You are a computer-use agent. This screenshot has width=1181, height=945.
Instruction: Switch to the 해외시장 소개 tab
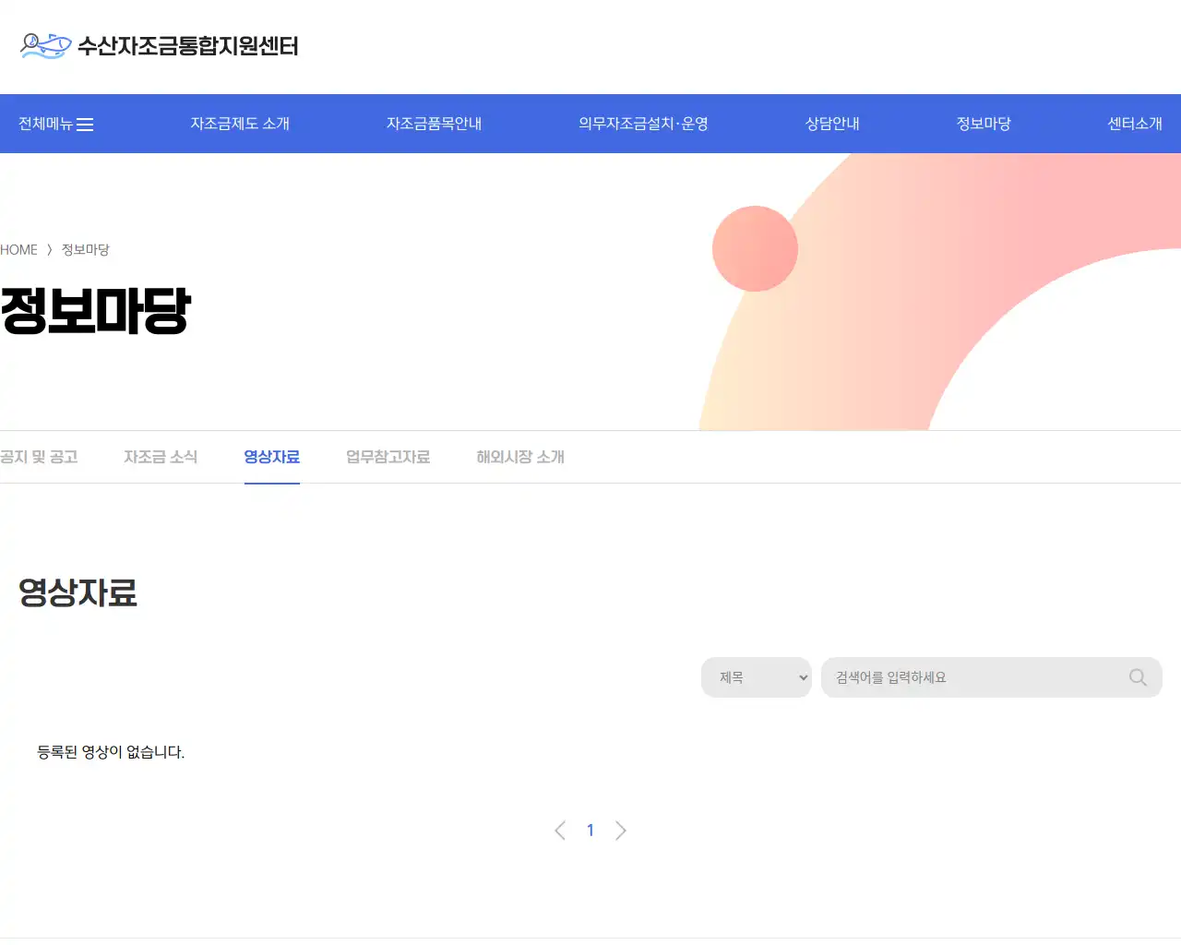coord(519,457)
